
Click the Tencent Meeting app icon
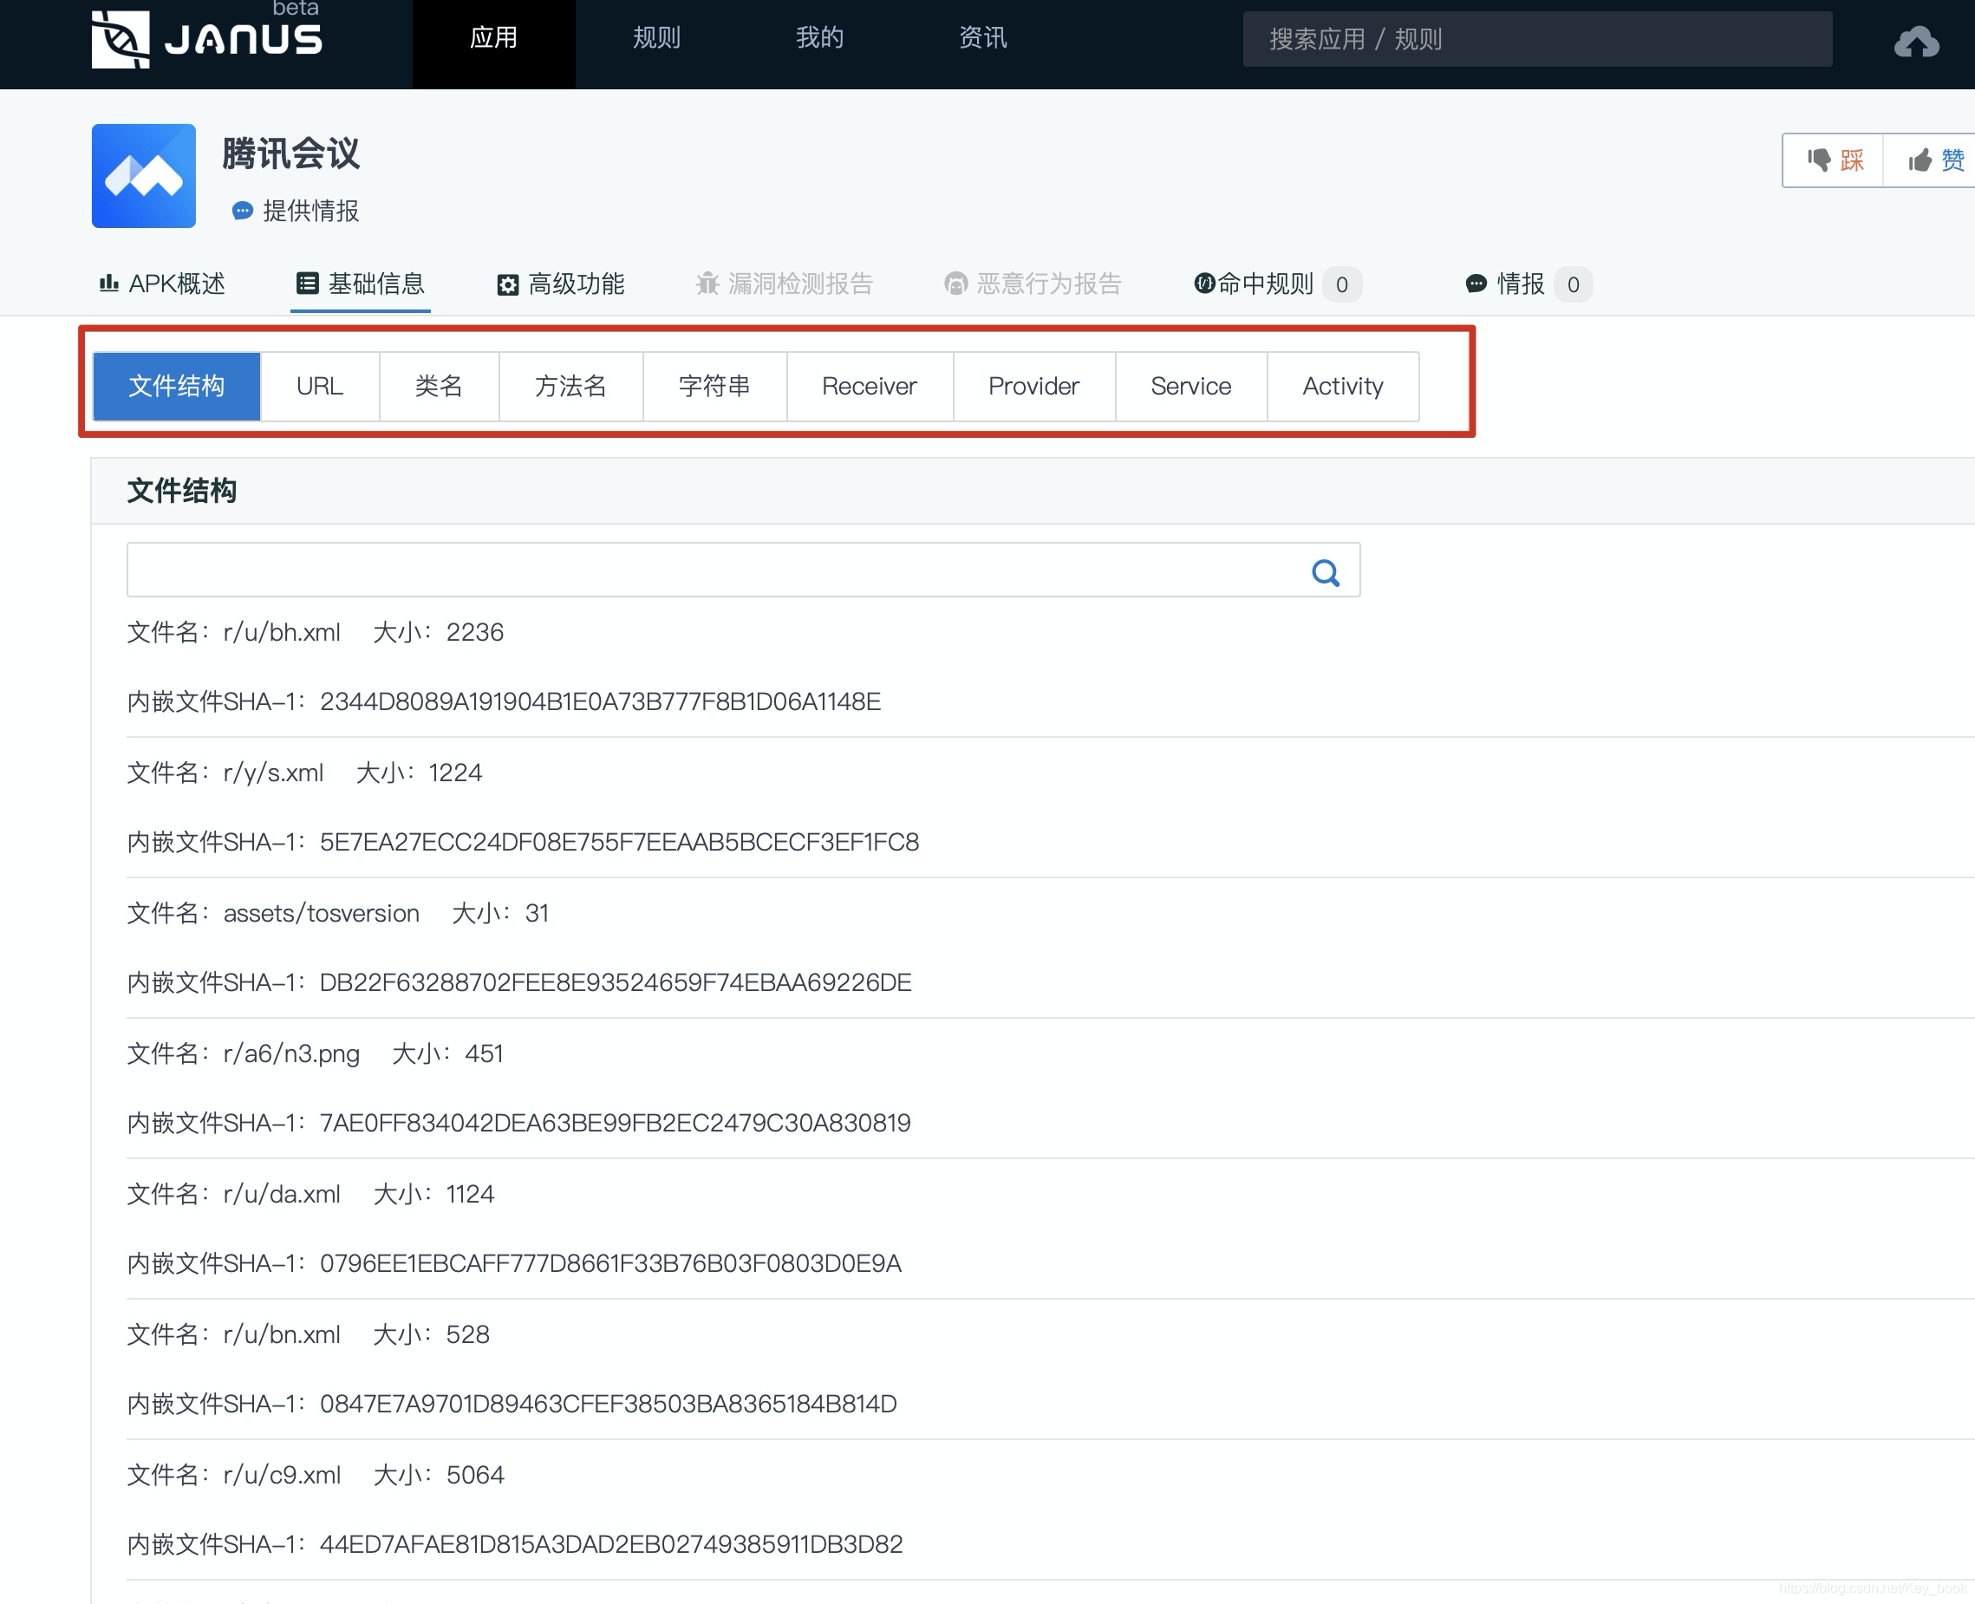tap(144, 175)
